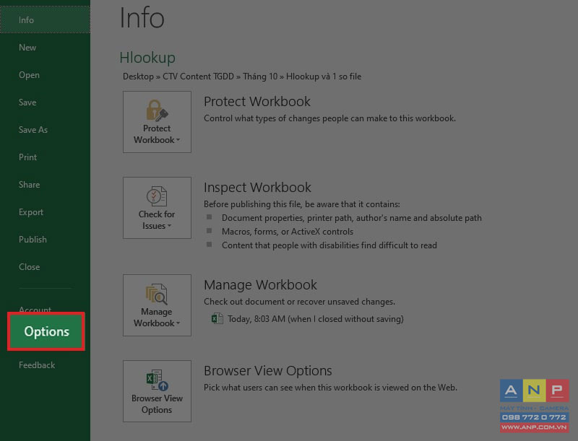This screenshot has width=578, height=441.
Task: Open the Today 8:03 AM unsaved version
Action: point(316,319)
